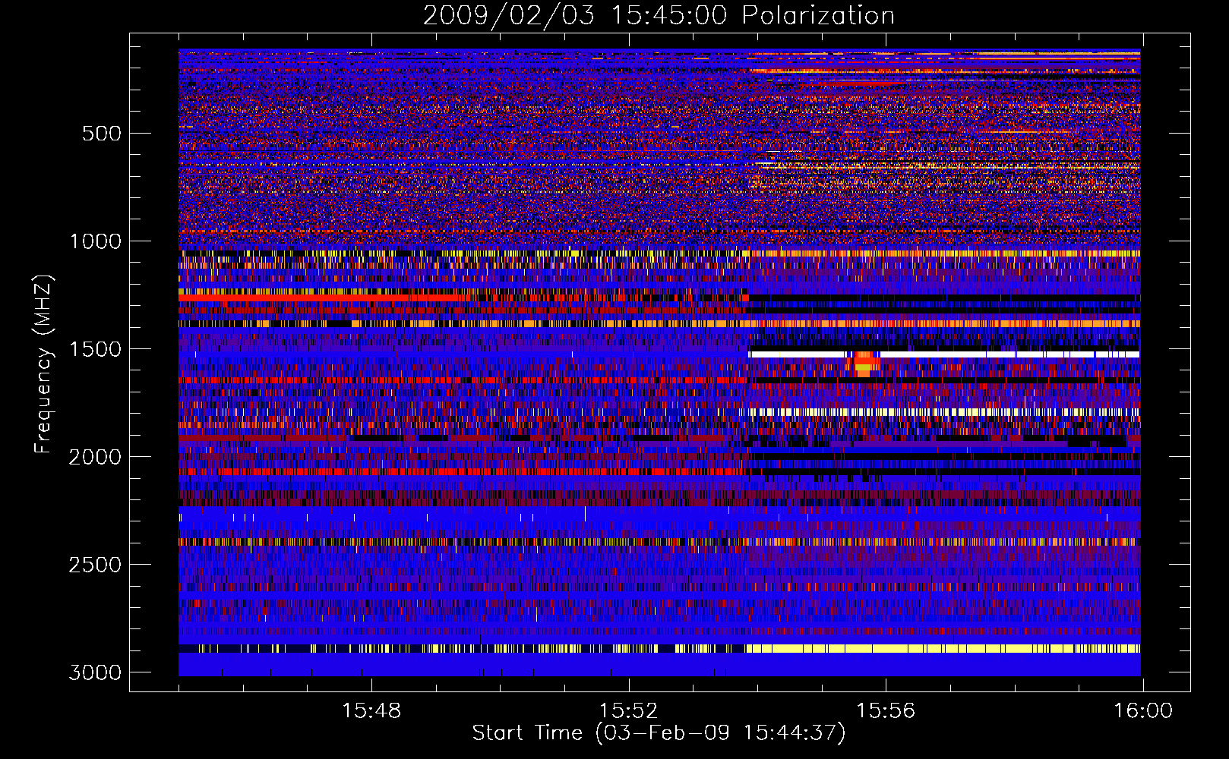This screenshot has width=1229, height=759.
Task: Click the 500 frequency tick label
Action: [x=102, y=134]
